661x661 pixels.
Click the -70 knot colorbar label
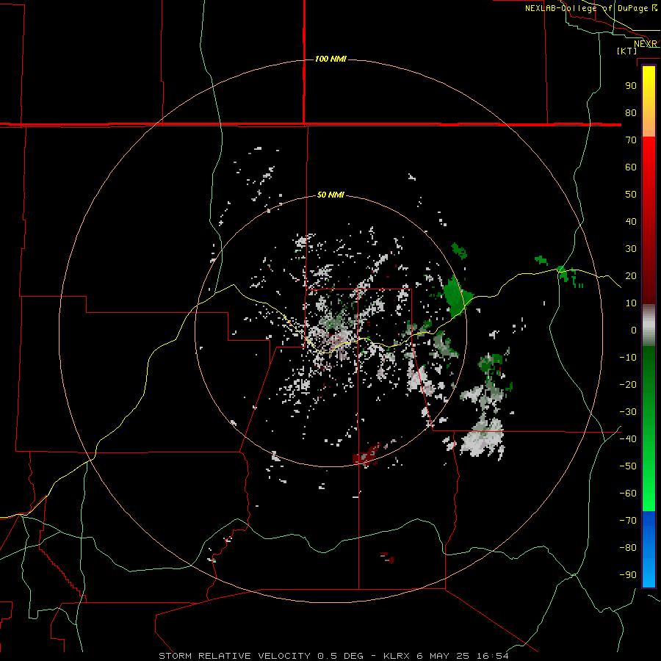click(628, 521)
